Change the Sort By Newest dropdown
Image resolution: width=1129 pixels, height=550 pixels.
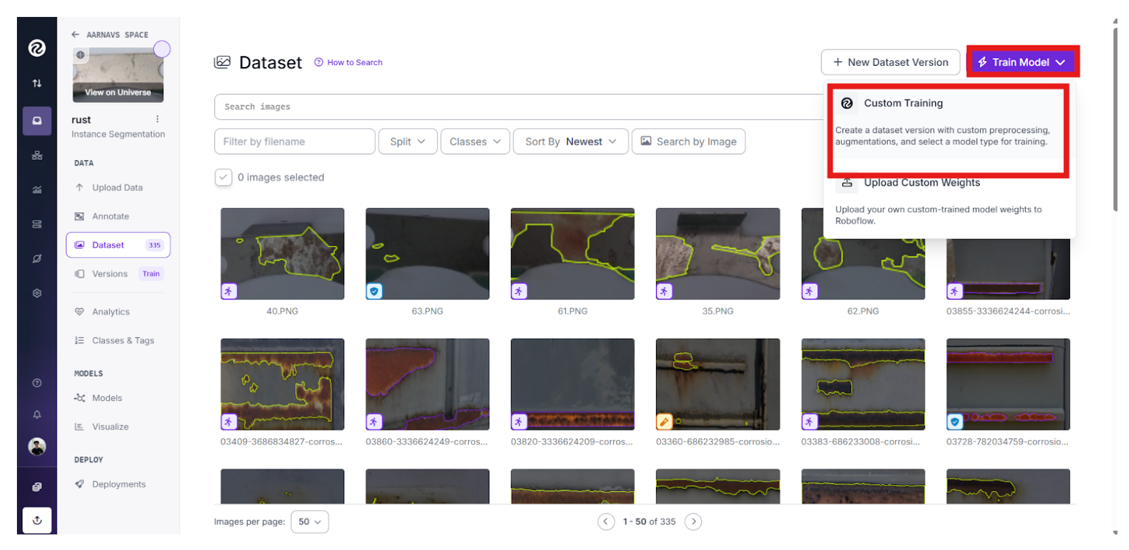571,142
